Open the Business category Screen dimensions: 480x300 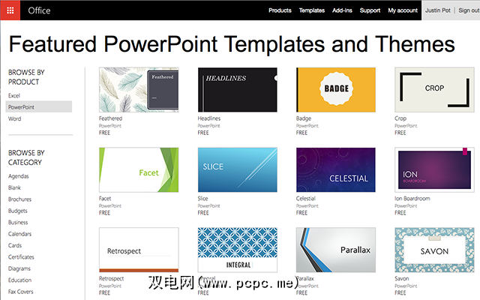point(18,222)
